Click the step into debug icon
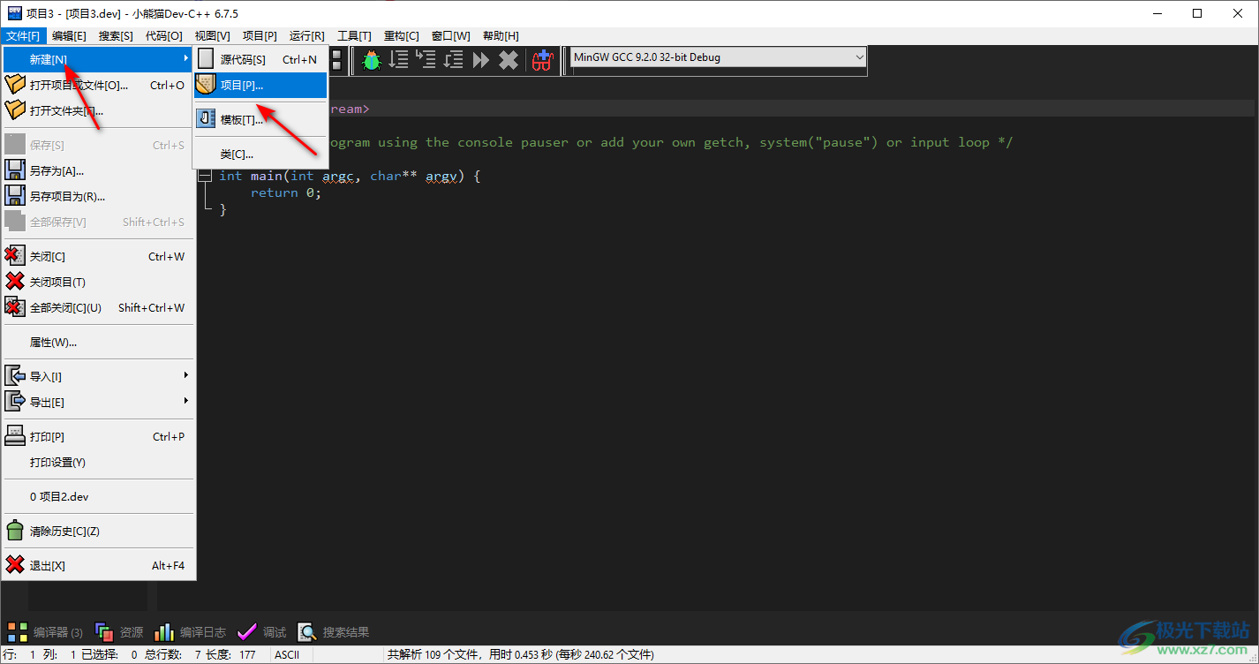The height and width of the screenshot is (664, 1259). point(426,60)
